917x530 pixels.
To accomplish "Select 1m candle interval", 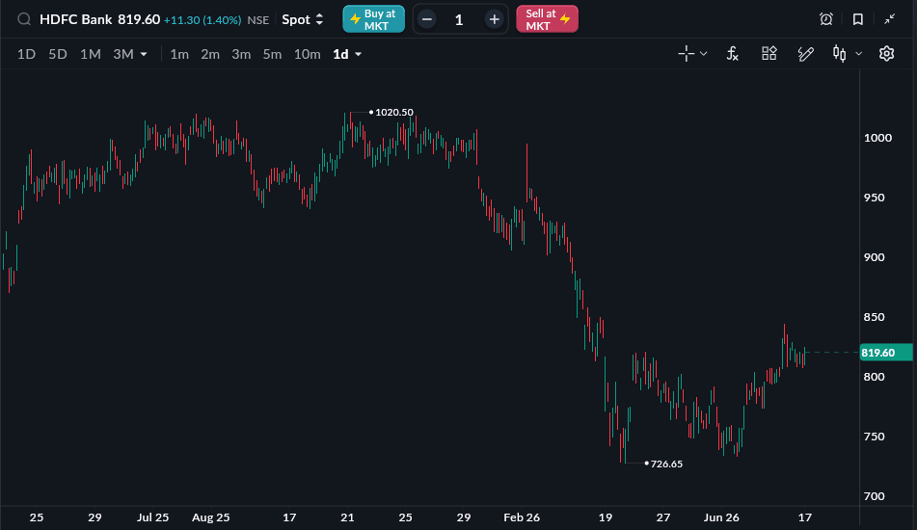I will tap(179, 54).
